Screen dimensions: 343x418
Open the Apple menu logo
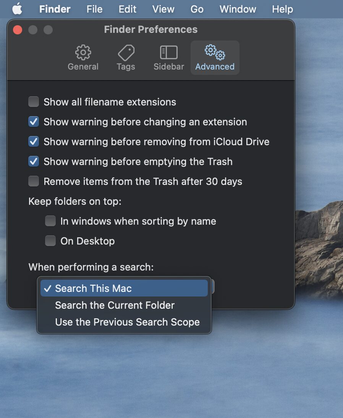pos(17,9)
